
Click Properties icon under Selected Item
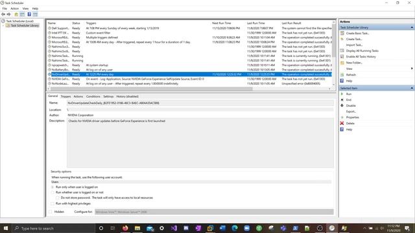pyautogui.click(x=342, y=117)
